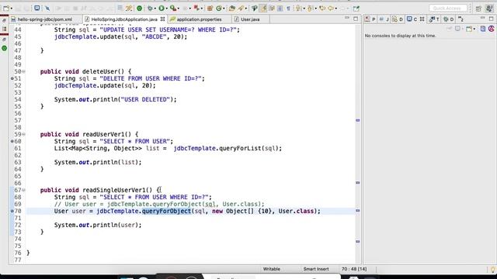Click the 'Smart Insert' status bar entry
This screenshot has width=497, height=279.
[316, 269]
